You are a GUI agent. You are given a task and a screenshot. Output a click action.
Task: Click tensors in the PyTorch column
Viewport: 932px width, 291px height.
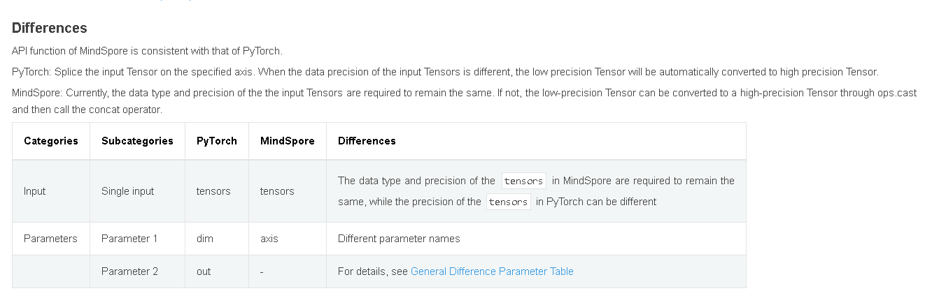213,191
